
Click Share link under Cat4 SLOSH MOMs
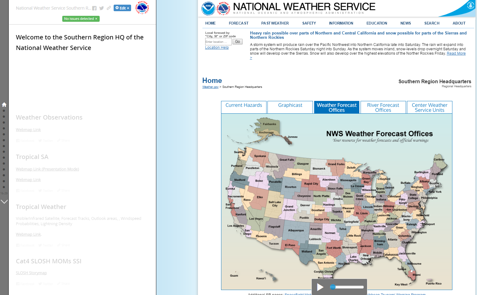pos(64,284)
